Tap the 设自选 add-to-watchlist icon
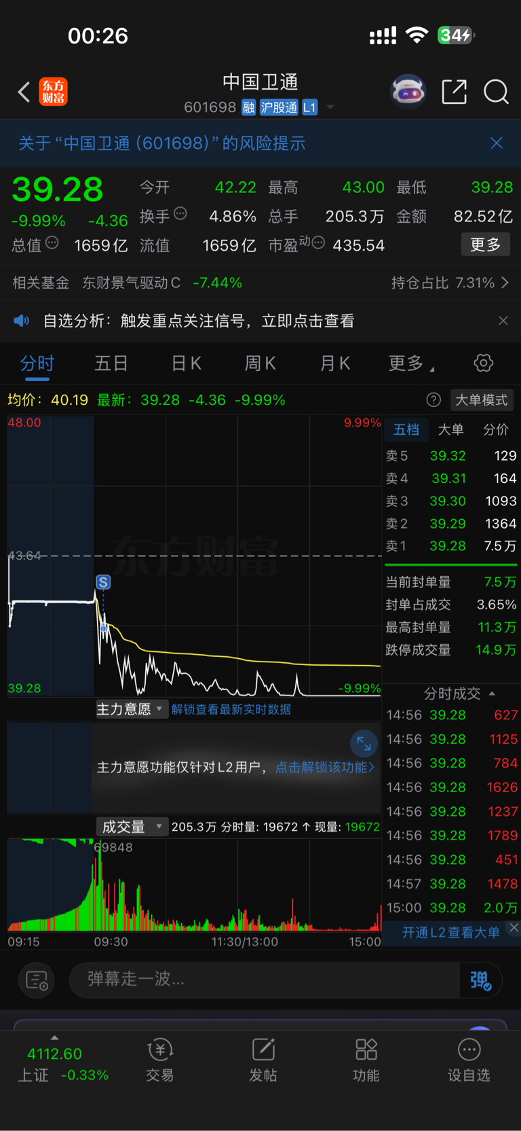521x1131 pixels. 469,1049
